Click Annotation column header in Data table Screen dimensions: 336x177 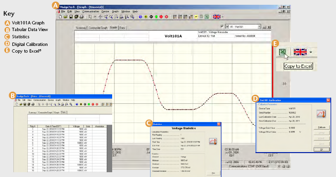pos(99,126)
